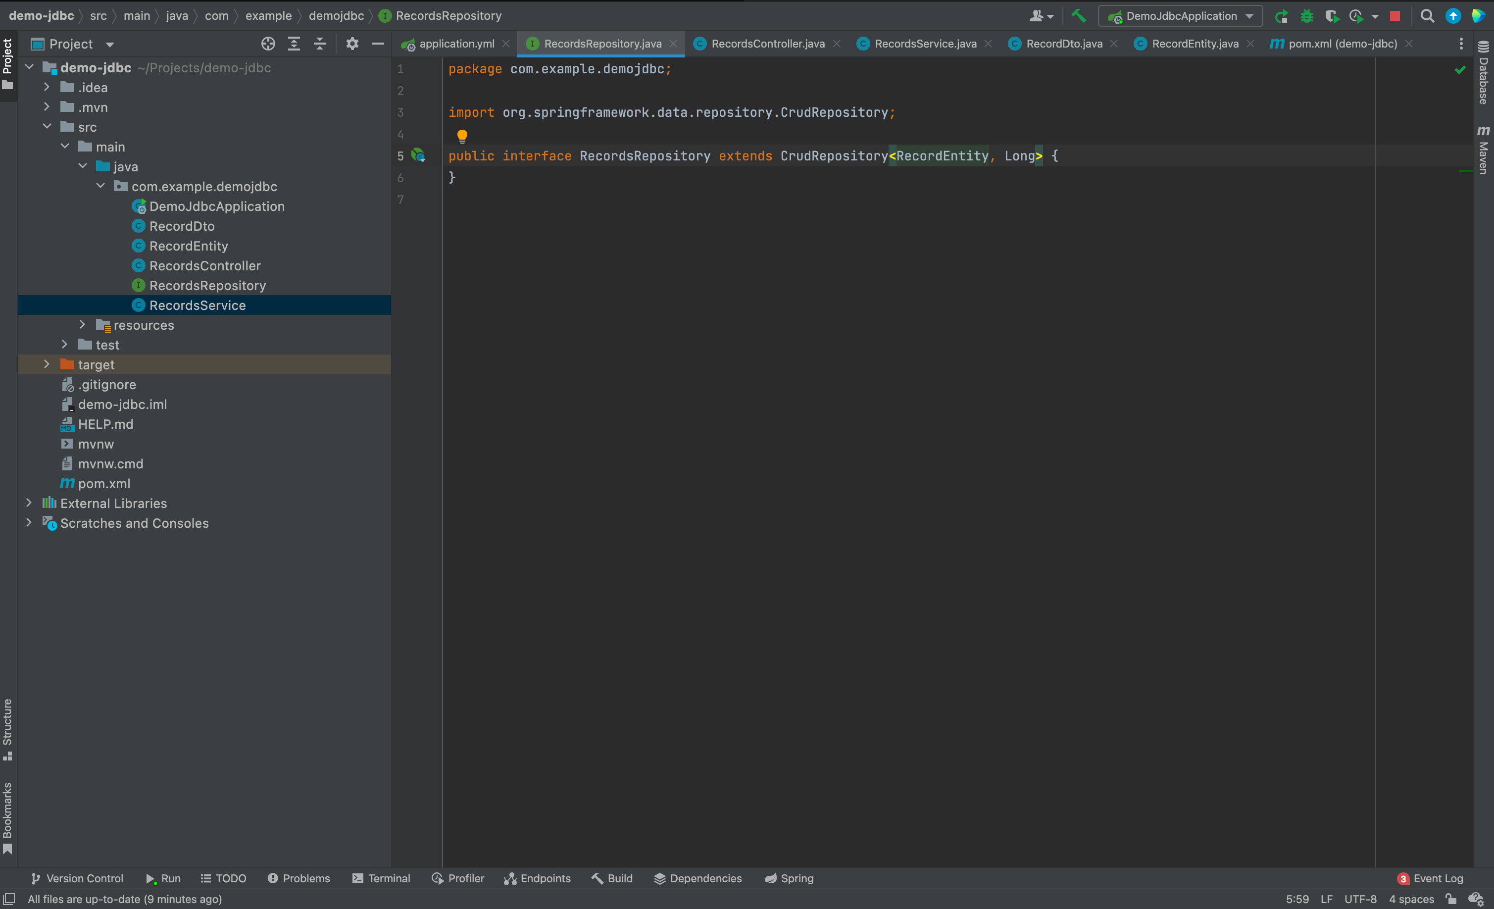Screen dimensions: 1494x909
Task: Open the Project view mode dropdown
Action: point(72,44)
